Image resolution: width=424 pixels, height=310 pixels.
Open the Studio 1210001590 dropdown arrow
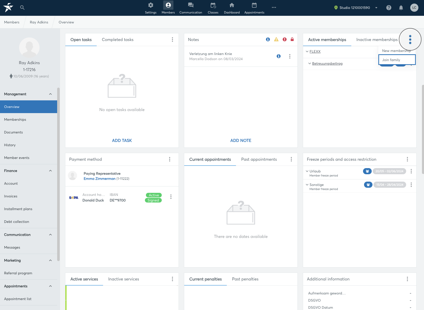pyautogui.click(x=376, y=8)
